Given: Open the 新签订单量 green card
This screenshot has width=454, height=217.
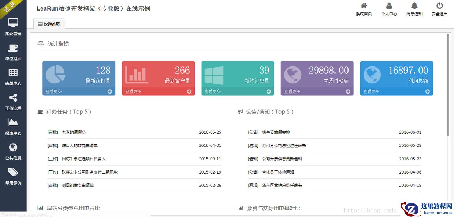Looking at the screenshot, I should coord(238,75).
